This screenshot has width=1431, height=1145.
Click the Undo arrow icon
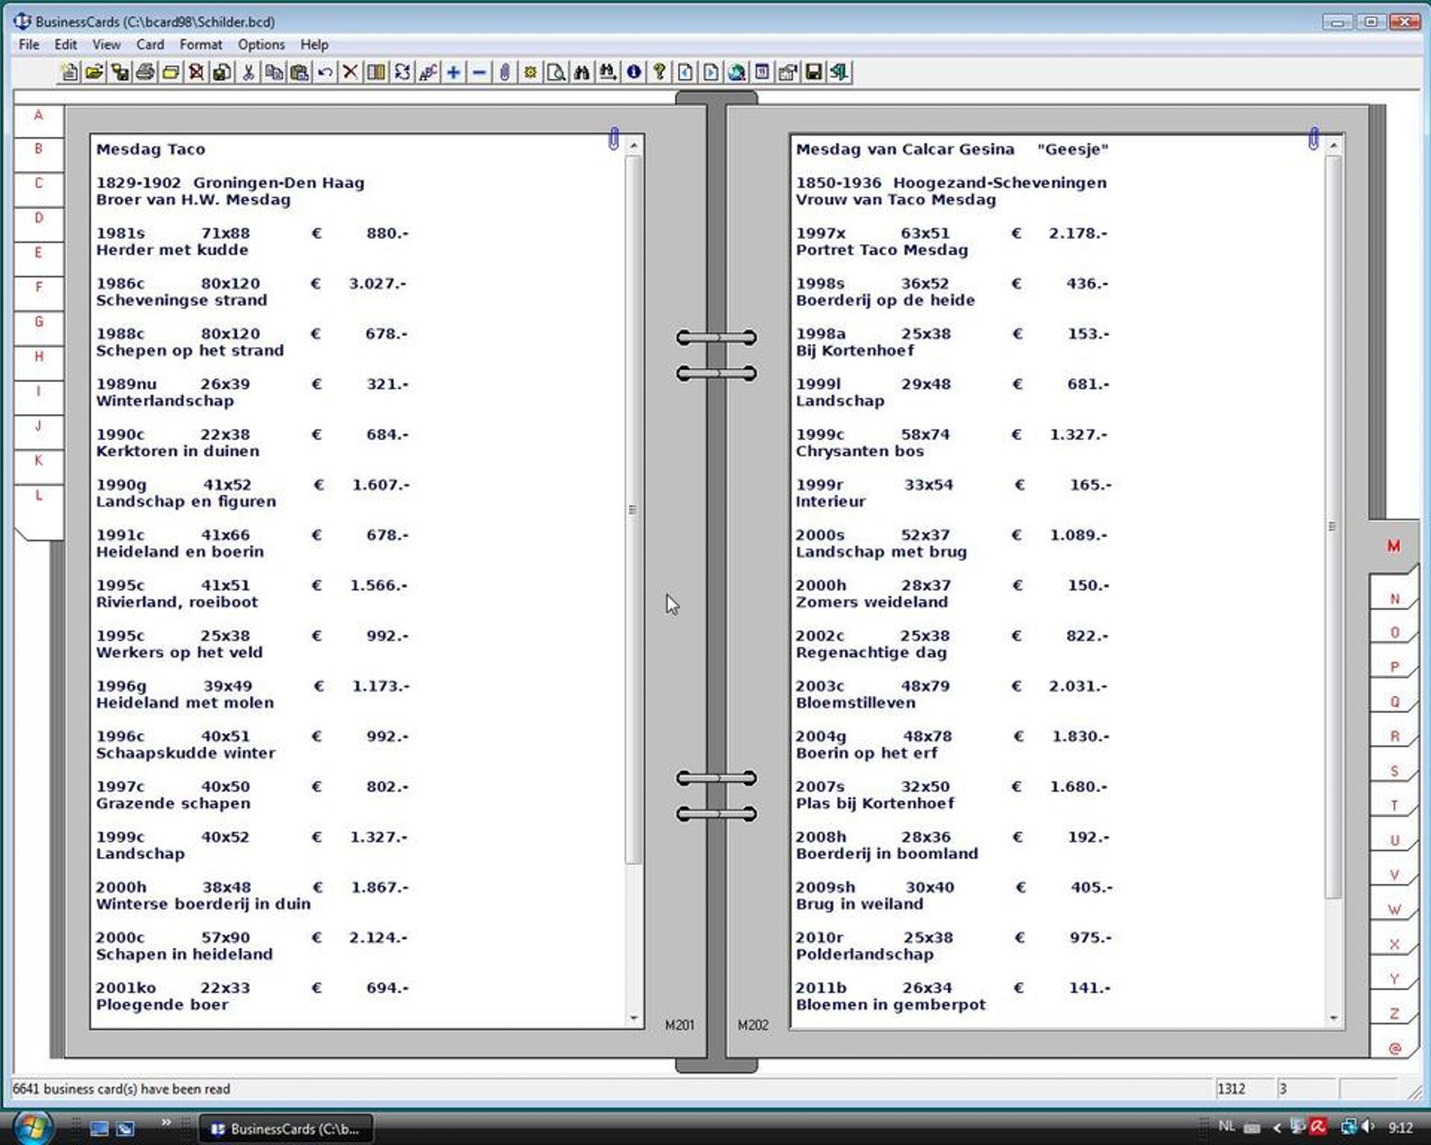tap(325, 72)
